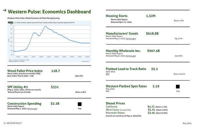This screenshot has width=197, height=127.
Task: Click the black Flat square beside Construction Spending
Action: click(x=80, y=104)
